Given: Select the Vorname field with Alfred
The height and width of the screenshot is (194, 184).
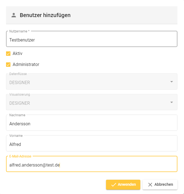Looking at the screenshot, I should (92, 144).
